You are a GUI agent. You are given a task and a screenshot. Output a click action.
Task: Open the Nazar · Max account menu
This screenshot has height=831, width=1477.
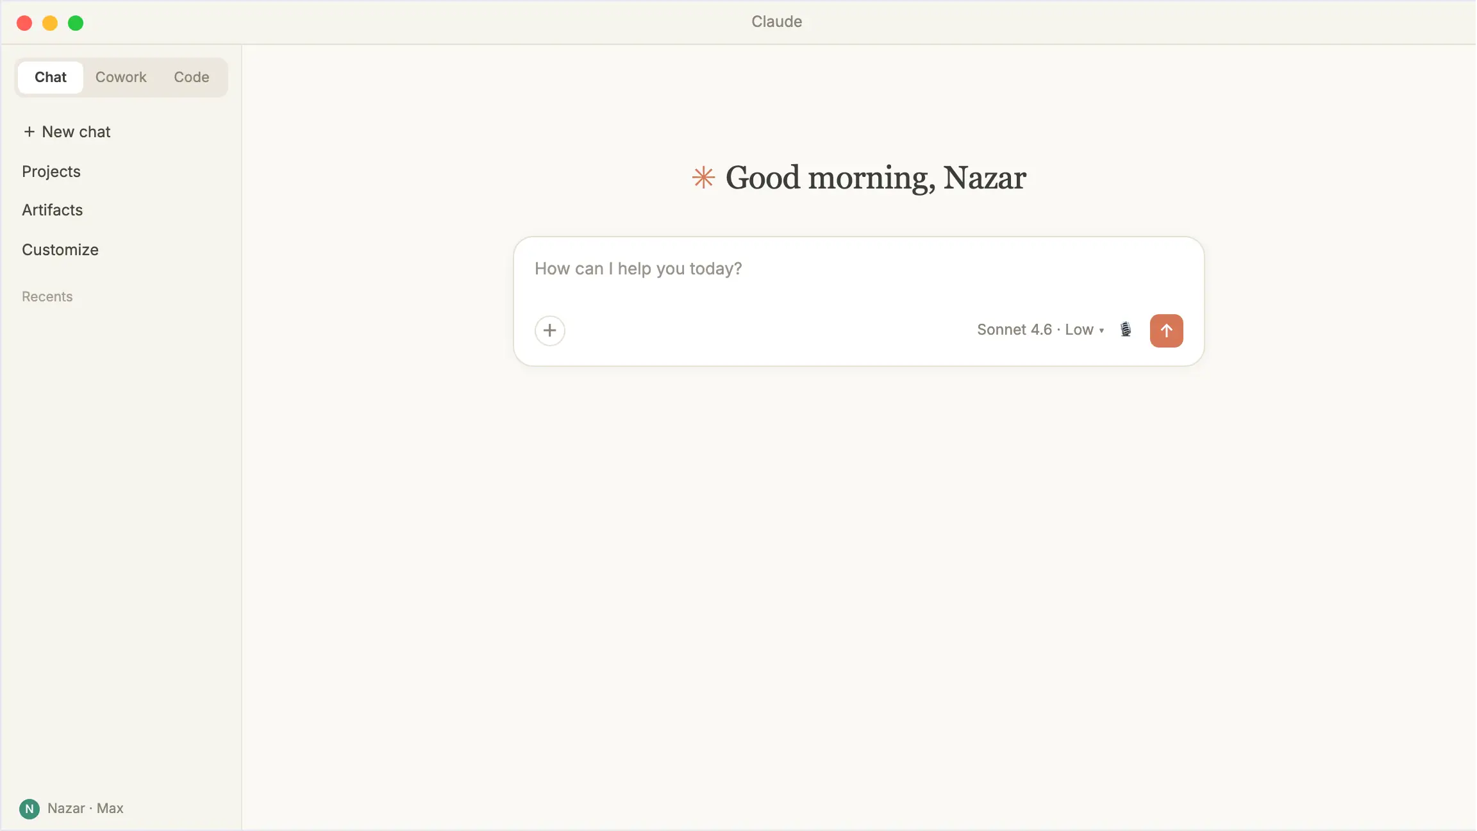[72, 809]
